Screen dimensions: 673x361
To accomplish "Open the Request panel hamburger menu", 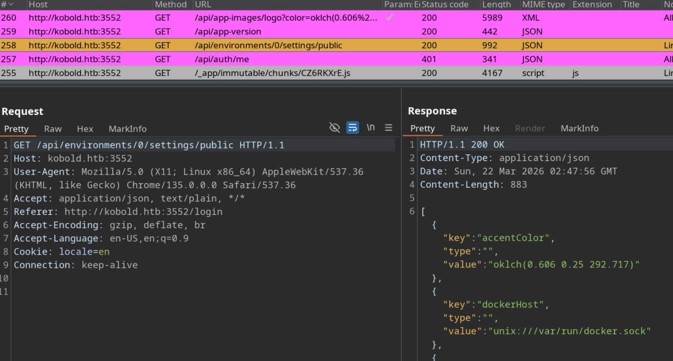I will [389, 128].
